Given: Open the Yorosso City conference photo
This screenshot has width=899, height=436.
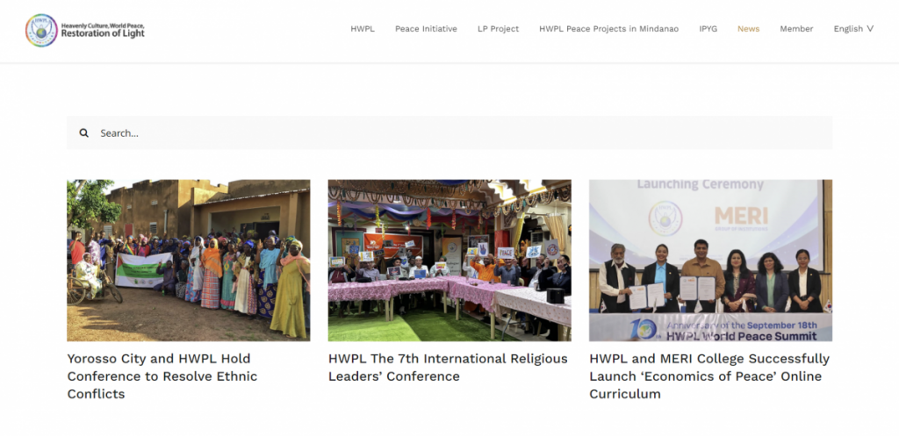Looking at the screenshot, I should coord(189,261).
